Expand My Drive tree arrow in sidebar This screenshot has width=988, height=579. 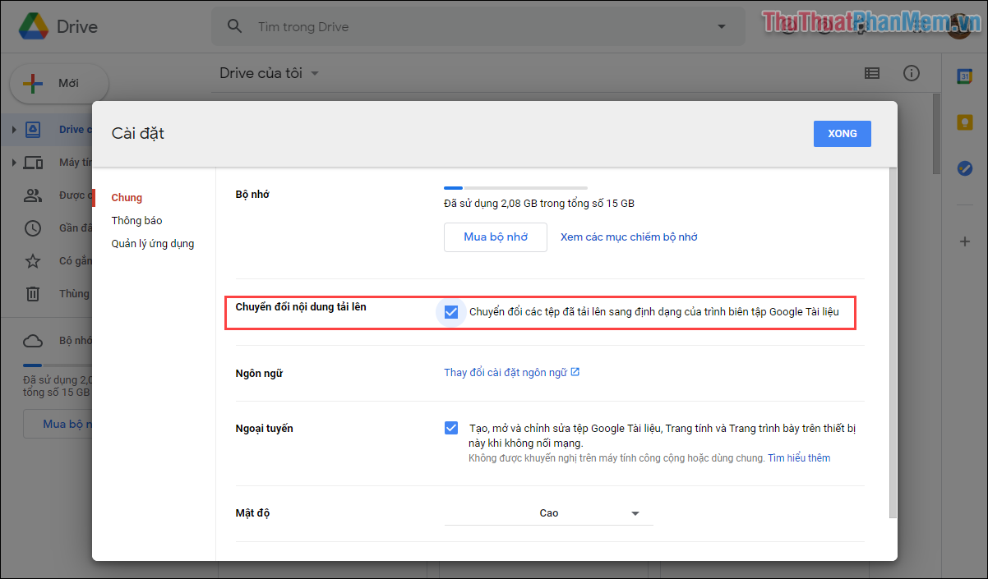[x=14, y=130]
